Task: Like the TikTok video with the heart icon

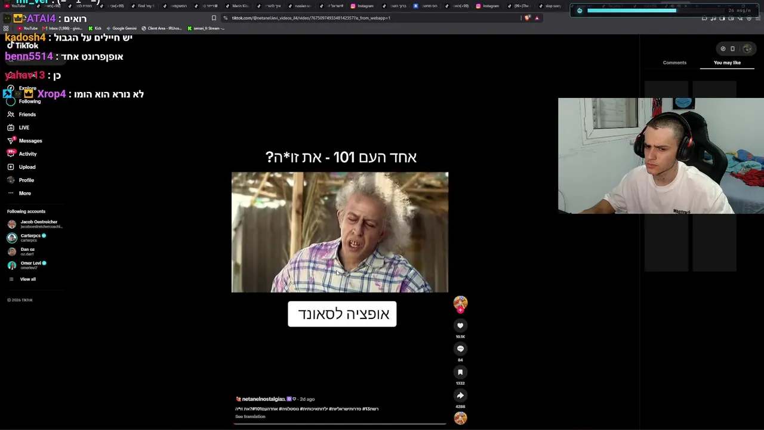Action: click(x=460, y=325)
